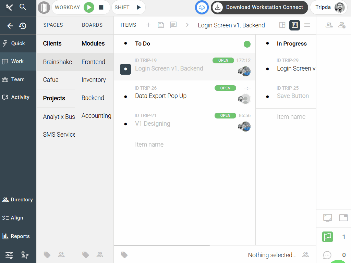Open the settings sliders icon
Image resolution: width=351 pixels, height=263 pixels.
coord(9,255)
